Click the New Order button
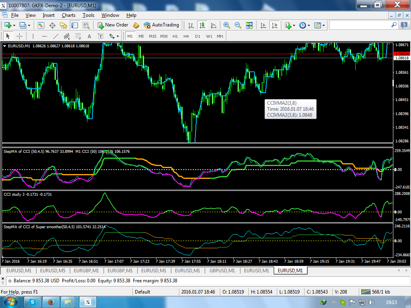The image size is (411, 308). click(113, 25)
